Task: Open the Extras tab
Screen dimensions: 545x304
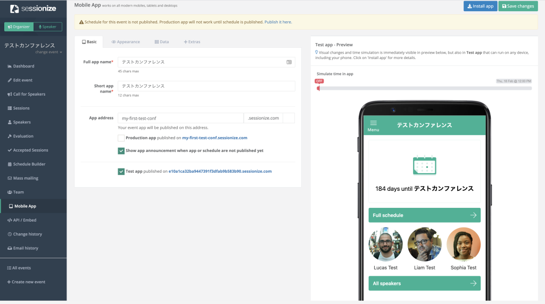Action: click(x=192, y=41)
